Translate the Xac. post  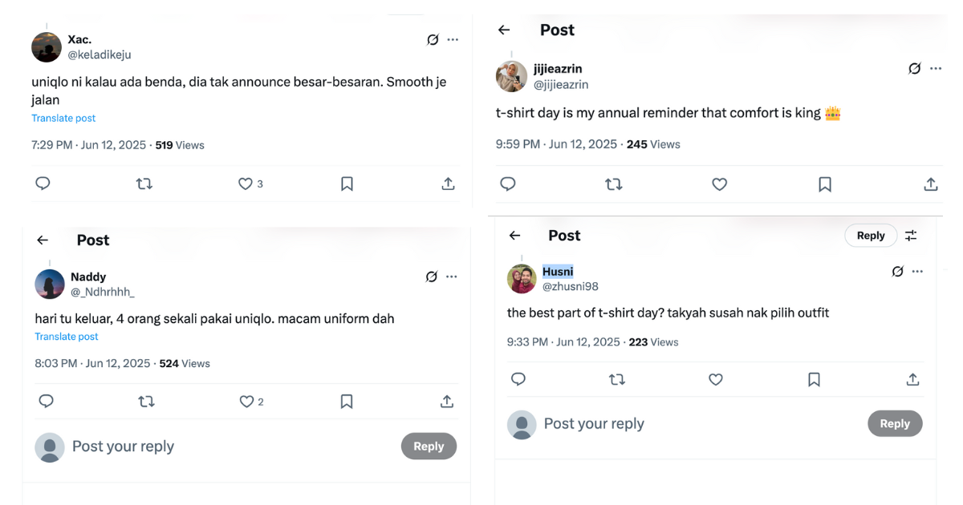[63, 118]
